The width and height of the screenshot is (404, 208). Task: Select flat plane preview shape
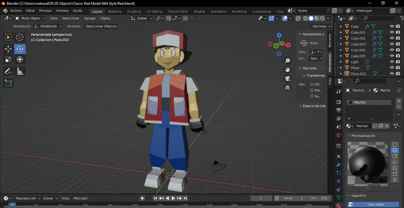pos(395,144)
